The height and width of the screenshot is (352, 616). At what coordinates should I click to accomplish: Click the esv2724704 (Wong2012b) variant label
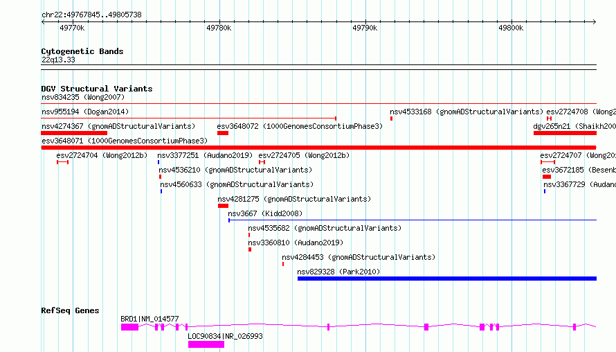click(x=102, y=155)
